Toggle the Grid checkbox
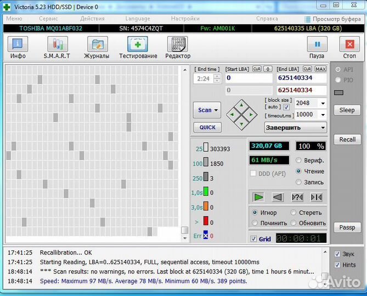367x296 pixels. tap(253, 238)
